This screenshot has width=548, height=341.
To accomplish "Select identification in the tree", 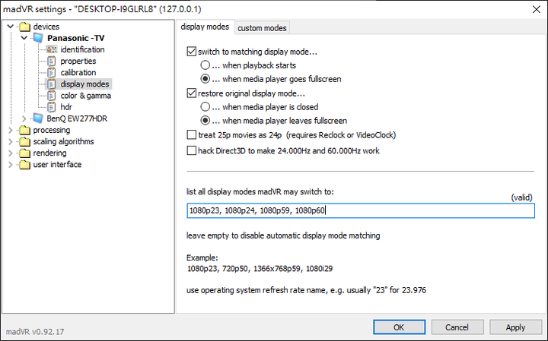I will pos(82,49).
